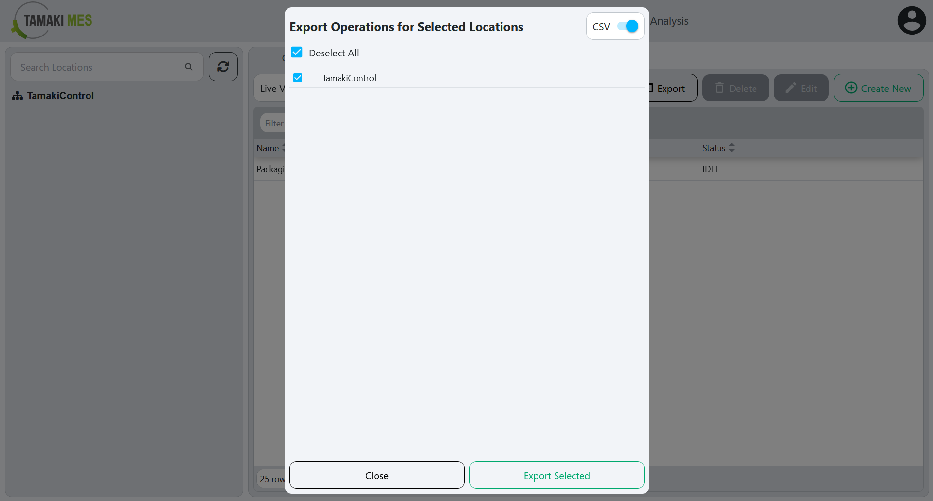Click the trash icon on the Delete button
This screenshot has width=933, height=501.
pyautogui.click(x=719, y=88)
